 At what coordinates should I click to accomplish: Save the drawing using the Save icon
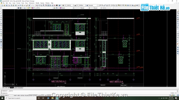(x=6, y=5)
